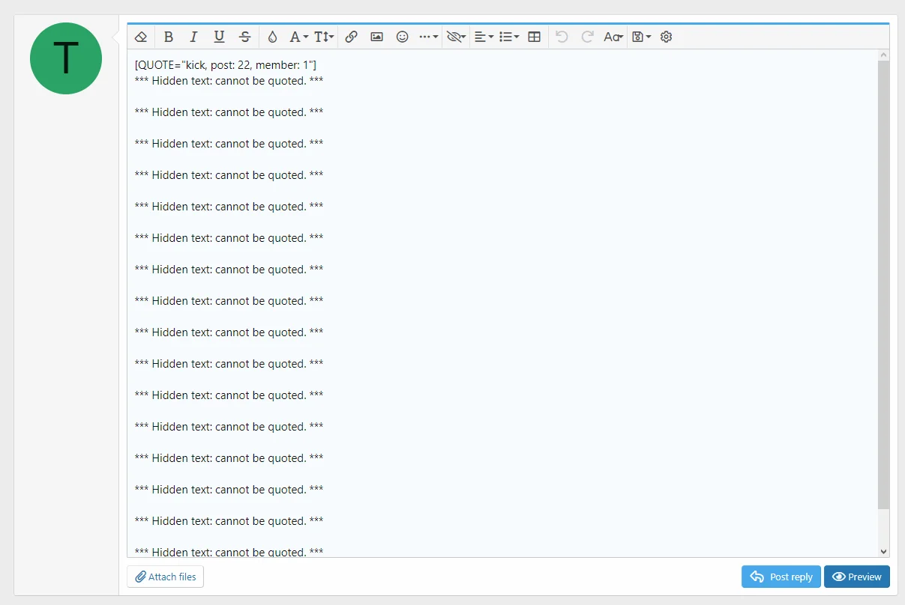The height and width of the screenshot is (605, 905).
Task: Insert a link
Action: 351,36
